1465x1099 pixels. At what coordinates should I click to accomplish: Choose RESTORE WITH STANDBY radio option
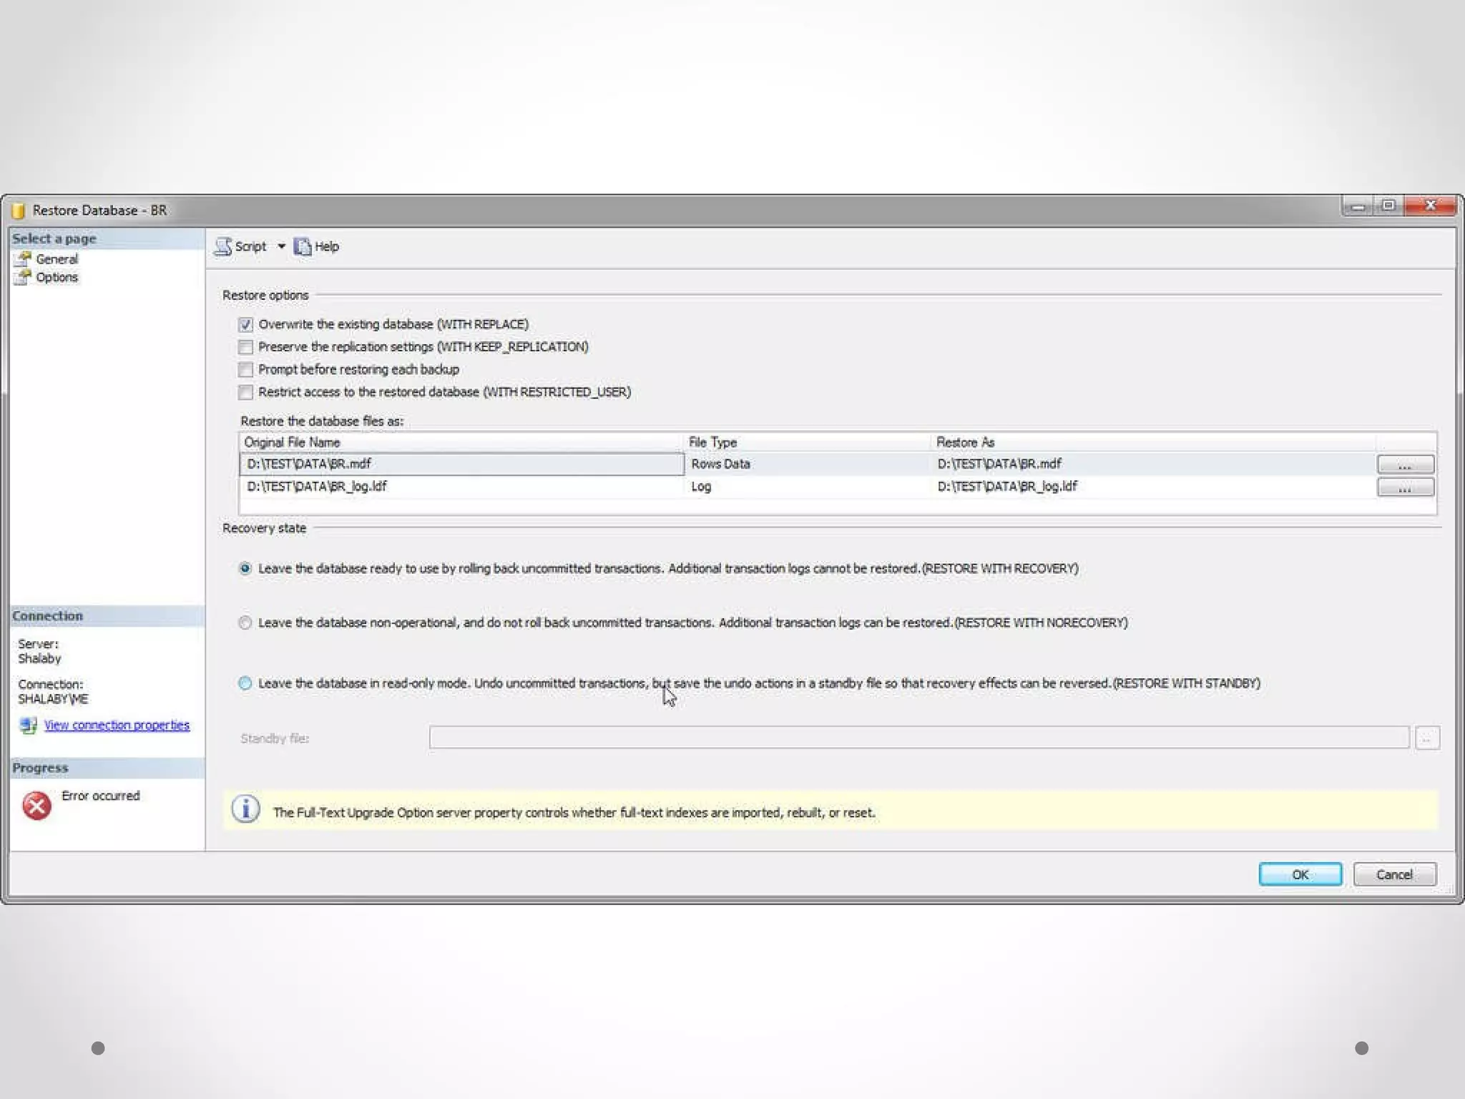tap(245, 683)
